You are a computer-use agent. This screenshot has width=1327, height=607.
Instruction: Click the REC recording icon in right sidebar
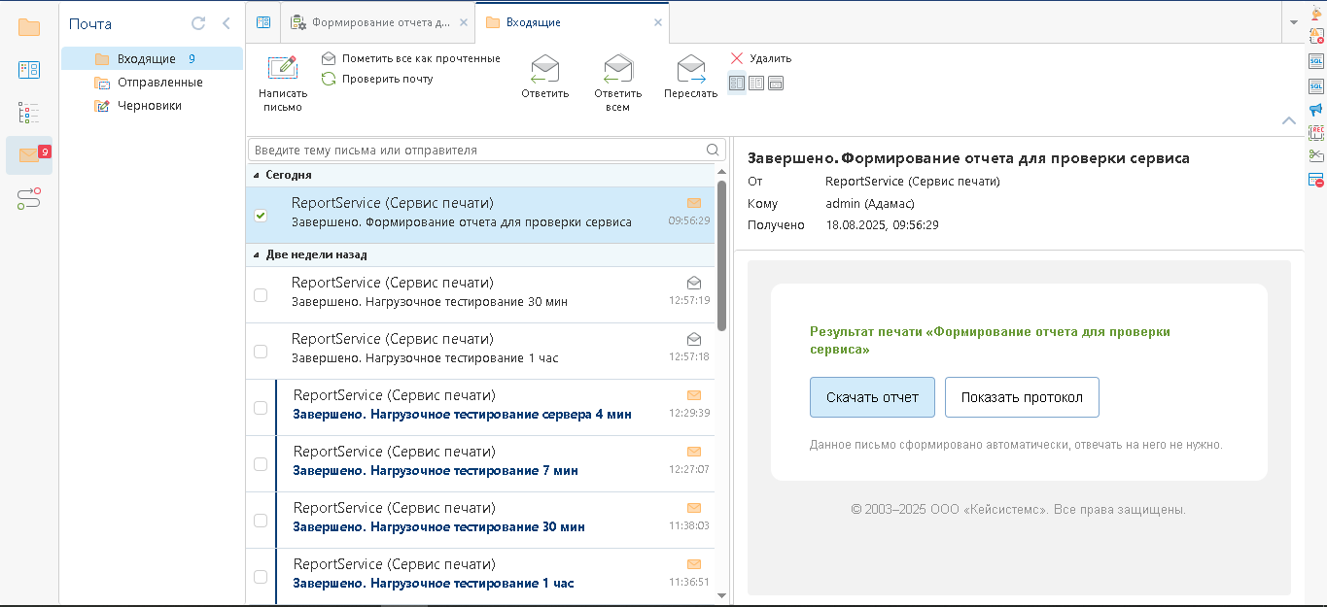pyautogui.click(x=1316, y=132)
